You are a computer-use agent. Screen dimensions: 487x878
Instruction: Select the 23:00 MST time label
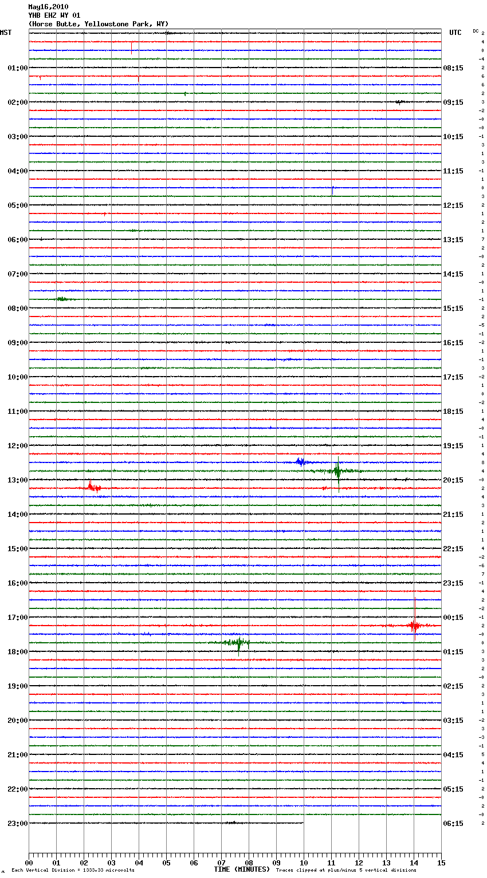(18, 824)
